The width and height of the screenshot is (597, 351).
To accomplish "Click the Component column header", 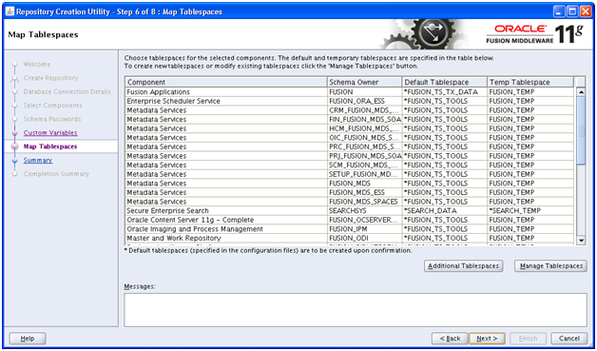I will click(226, 83).
